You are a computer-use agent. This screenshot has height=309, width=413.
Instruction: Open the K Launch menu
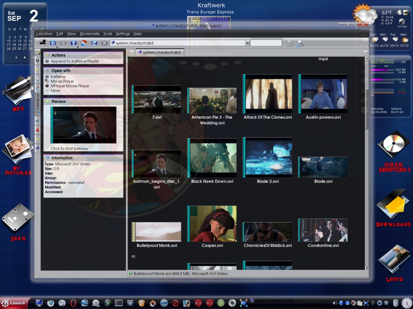[x=15, y=303]
